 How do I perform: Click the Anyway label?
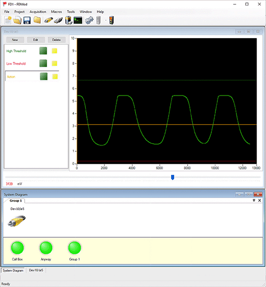(x=46, y=259)
